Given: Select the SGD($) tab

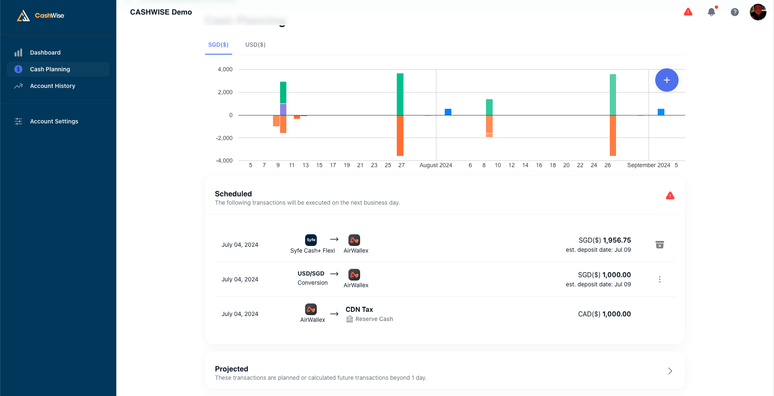Looking at the screenshot, I should point(218,45).
